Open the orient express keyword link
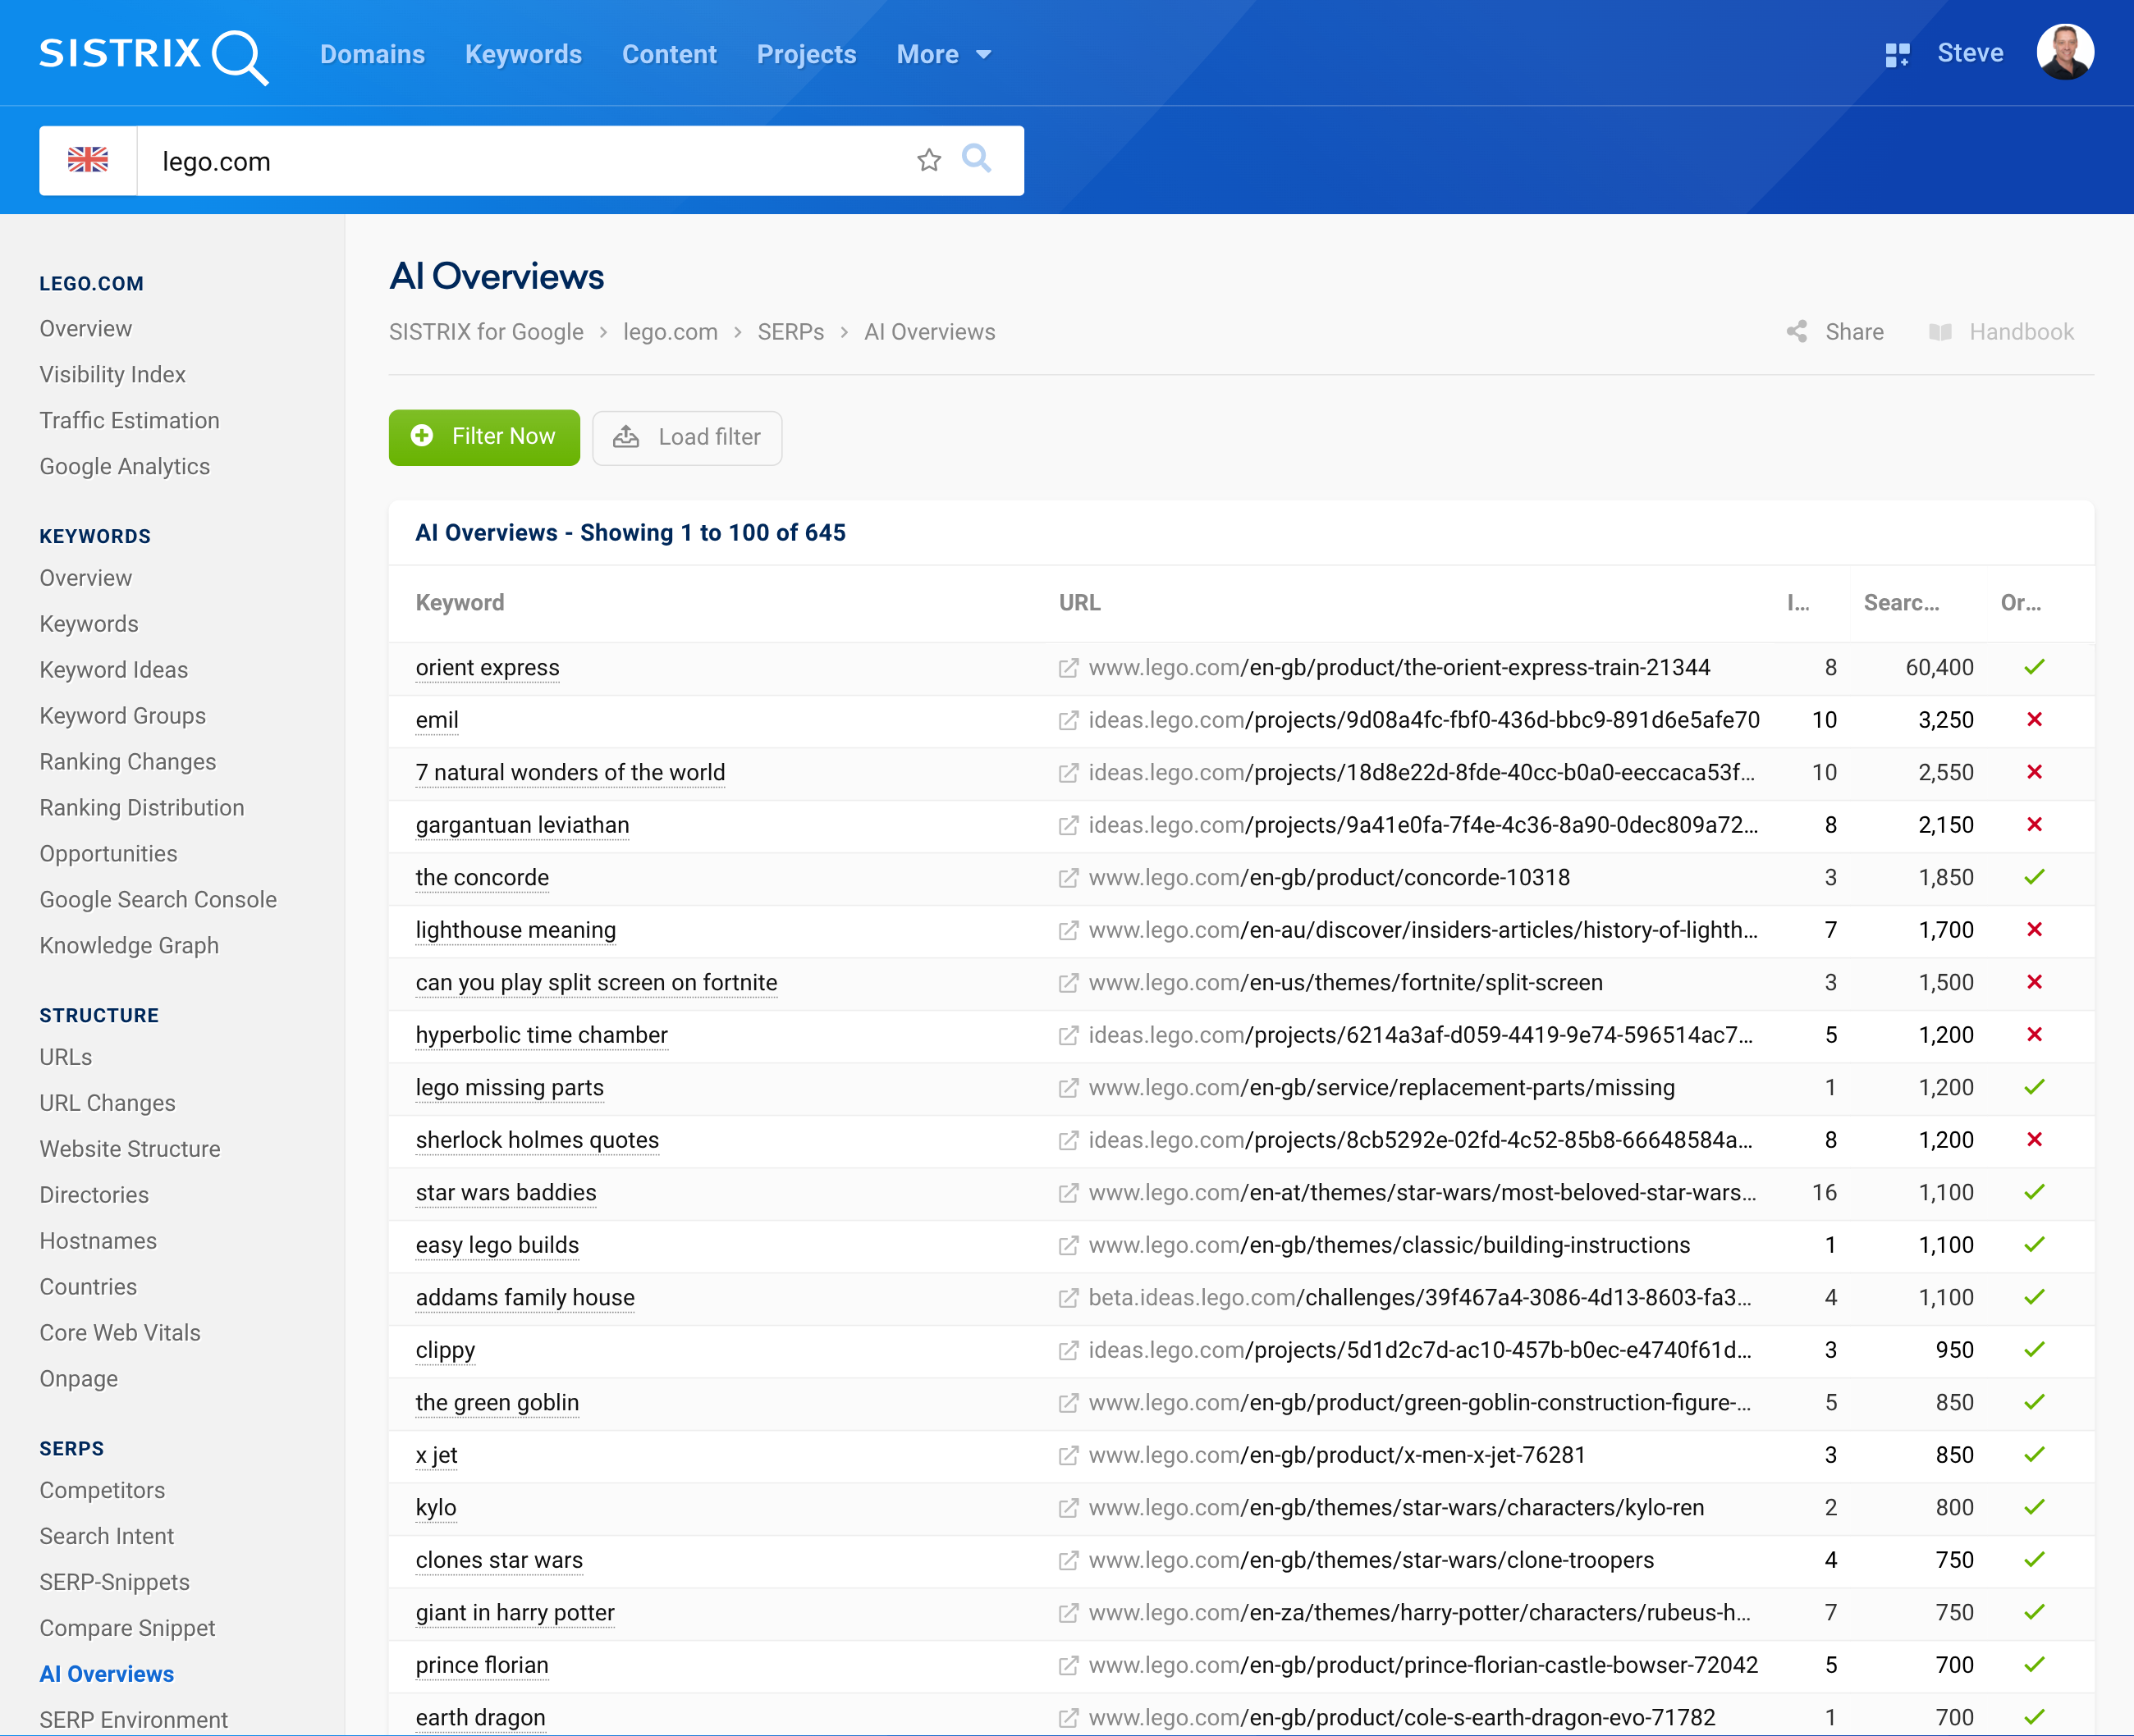Screen dimensions: 2134x1736 click(x=488, y=668)
